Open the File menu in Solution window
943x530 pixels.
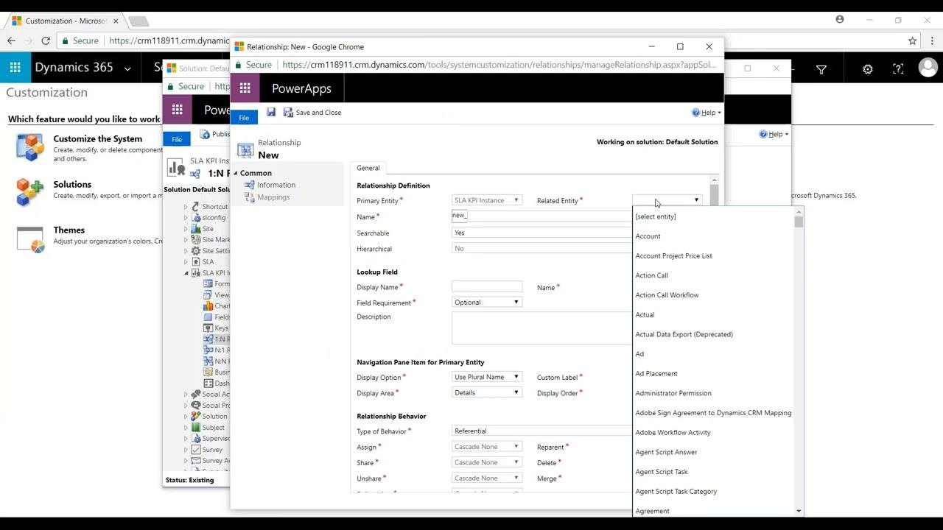tap(177, 139)
